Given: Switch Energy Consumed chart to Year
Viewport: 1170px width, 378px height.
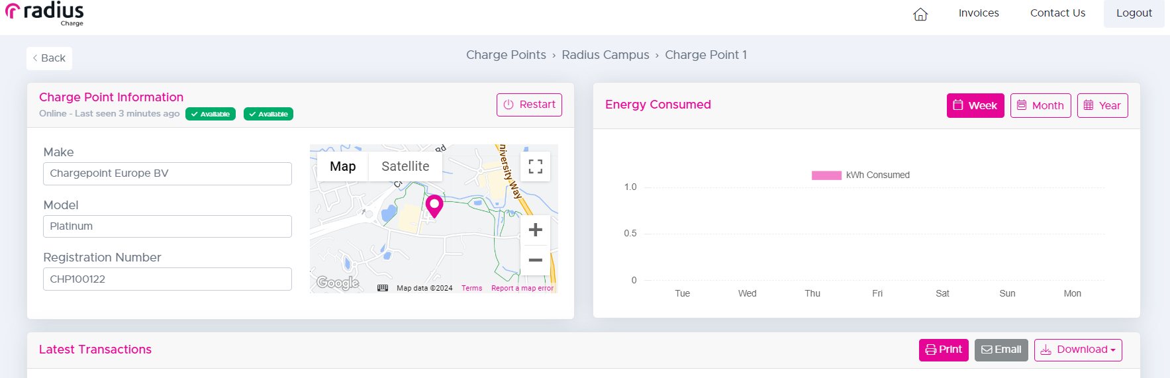Looking at the screenshot, I should [x=1102, y=105].
